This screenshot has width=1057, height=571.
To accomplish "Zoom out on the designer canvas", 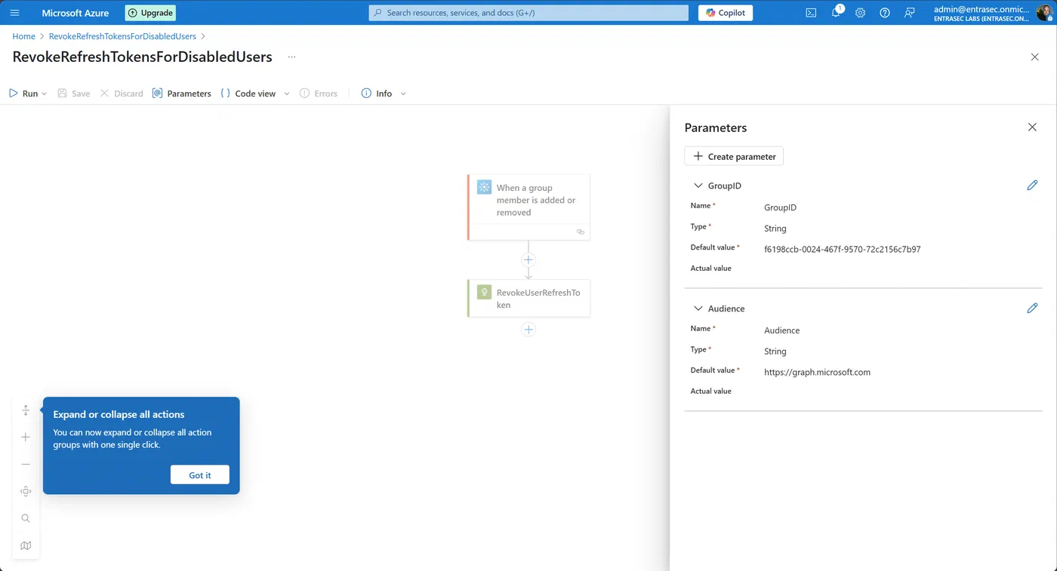I will coord(26,465).
